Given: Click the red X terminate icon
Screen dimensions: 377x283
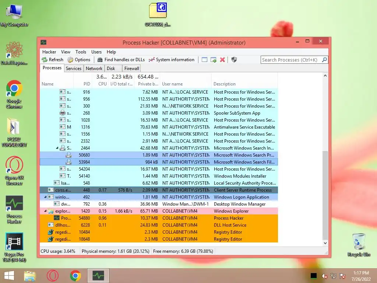Looking at the screenshot, I should click(x=222, y=60).
